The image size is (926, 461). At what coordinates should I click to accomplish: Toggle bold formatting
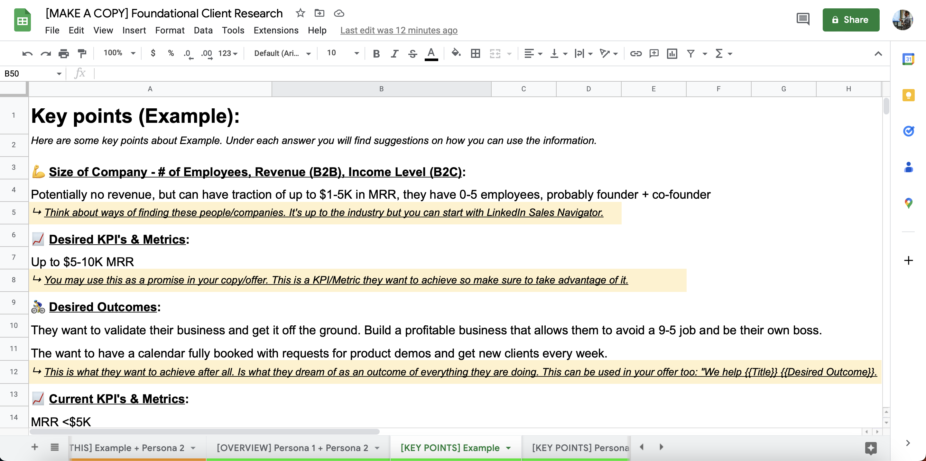tap(376, 53)
